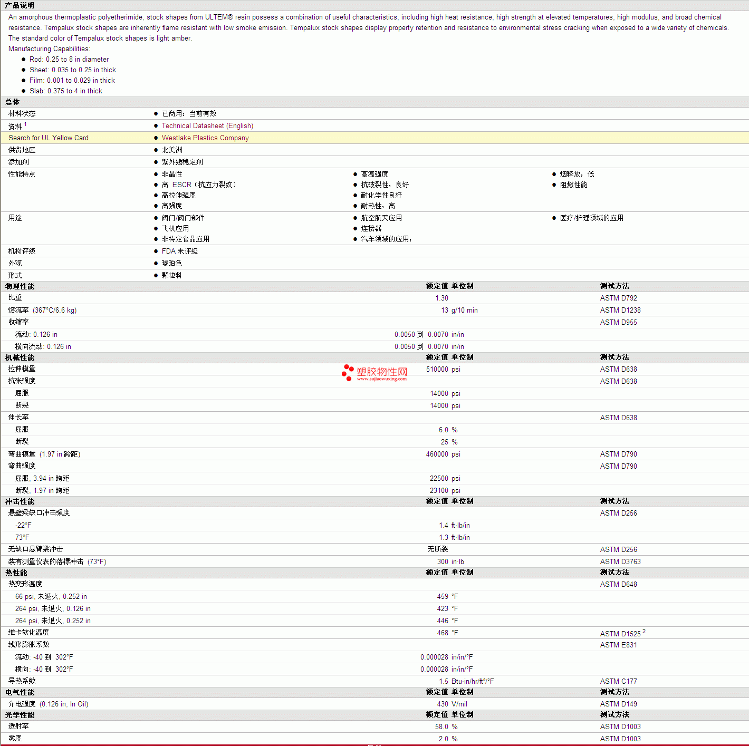Click the 导热系数 row label
The image size is (749, 746).
coord(22,681)
